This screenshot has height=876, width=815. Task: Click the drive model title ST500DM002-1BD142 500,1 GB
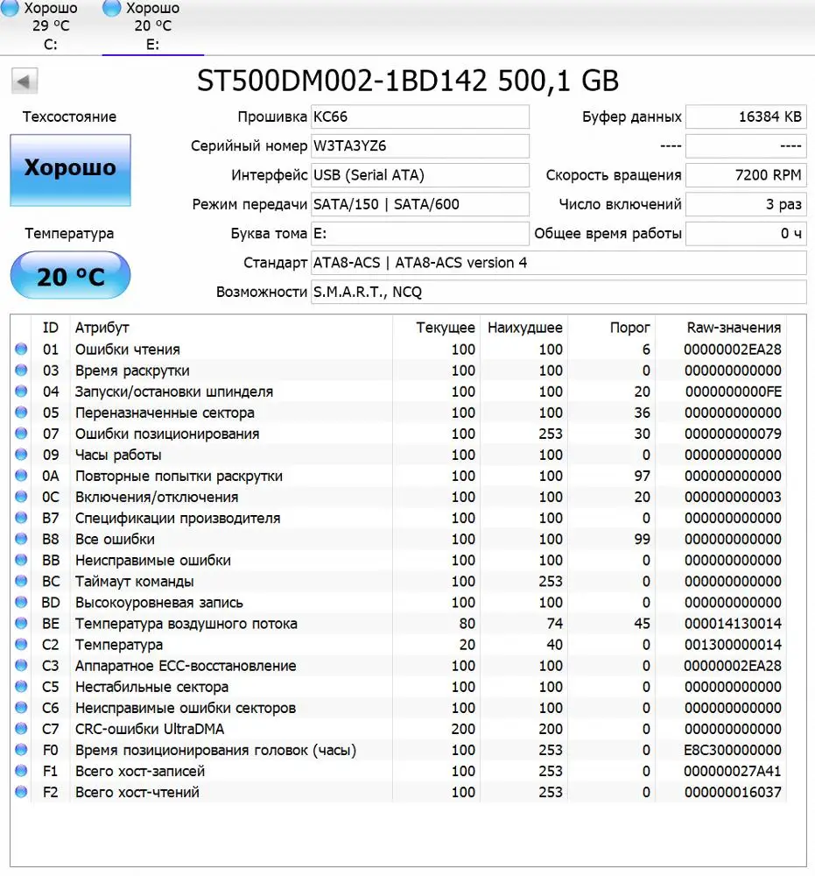[x=408, y=81]
